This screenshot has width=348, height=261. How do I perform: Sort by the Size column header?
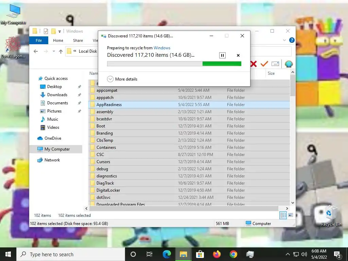[271, 73]
